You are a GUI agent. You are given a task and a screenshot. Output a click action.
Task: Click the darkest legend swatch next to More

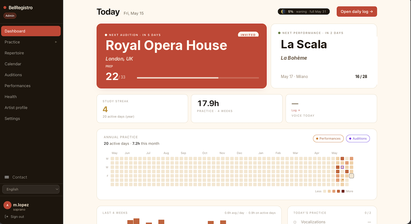click(343, 191)
